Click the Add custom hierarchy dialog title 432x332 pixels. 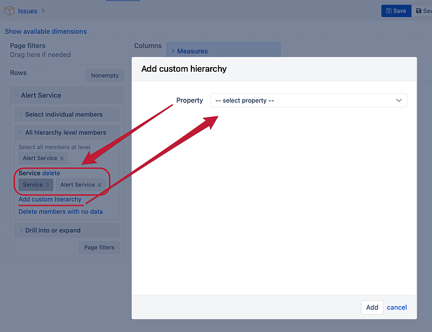tap(184, 69)
